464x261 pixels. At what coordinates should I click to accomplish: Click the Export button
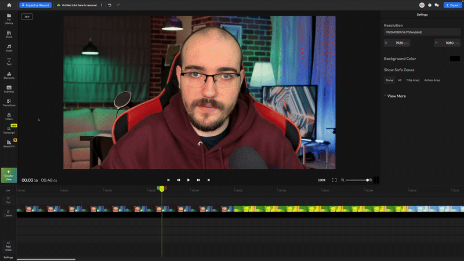(452, 5)
